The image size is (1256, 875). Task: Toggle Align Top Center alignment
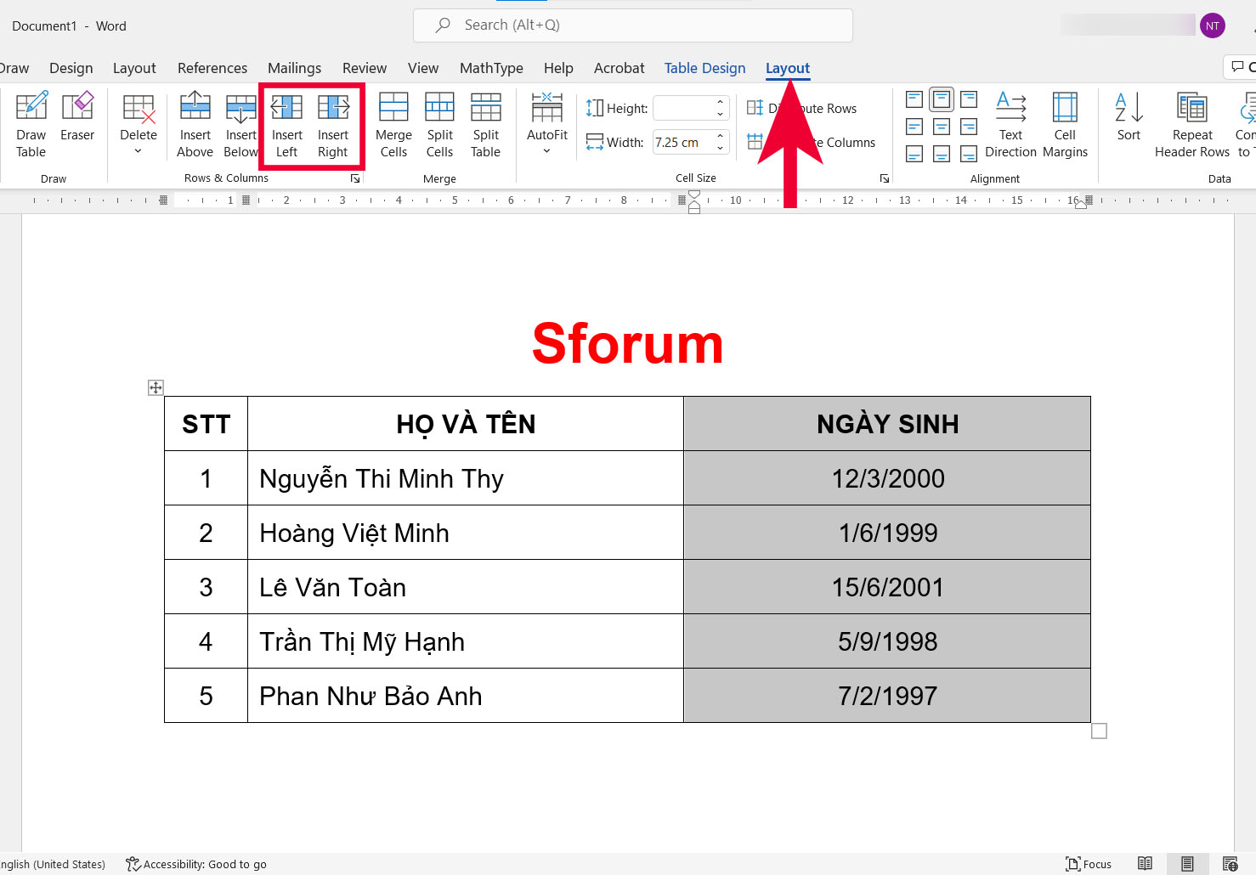942,100
